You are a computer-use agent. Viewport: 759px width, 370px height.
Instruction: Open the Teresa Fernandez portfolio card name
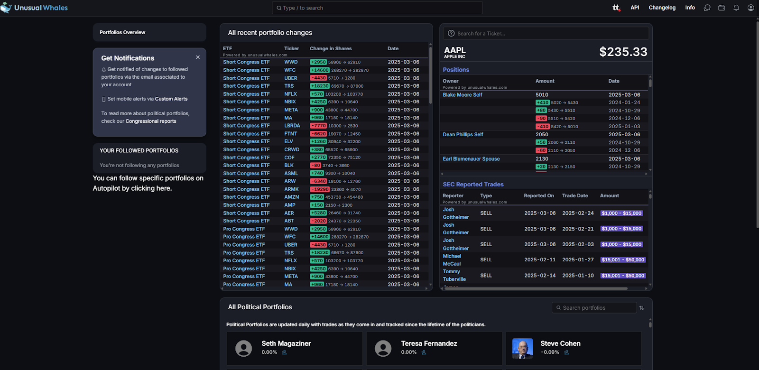pos(429,343)
